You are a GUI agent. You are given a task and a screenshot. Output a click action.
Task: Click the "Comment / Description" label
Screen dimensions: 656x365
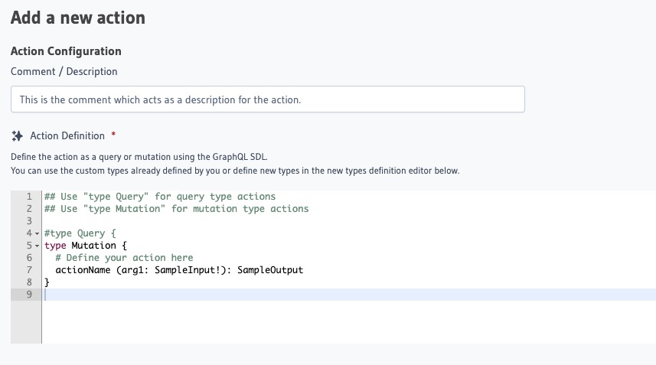[64, 71]
